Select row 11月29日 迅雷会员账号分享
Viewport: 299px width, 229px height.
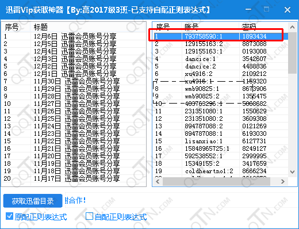click(x=74, y=89)
